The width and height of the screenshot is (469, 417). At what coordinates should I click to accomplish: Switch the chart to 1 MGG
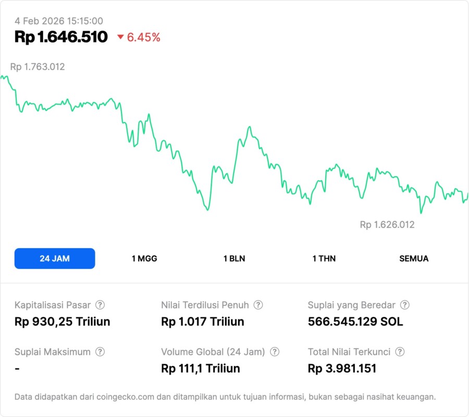point(144,259)
